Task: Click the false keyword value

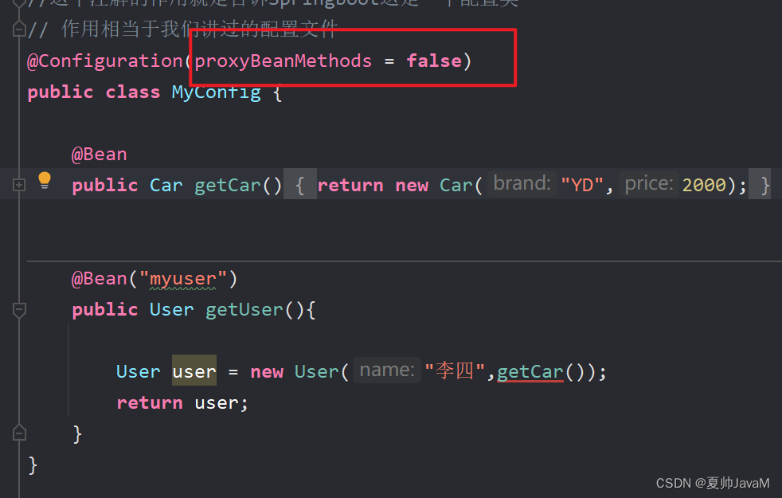Action: tap(434, 60)
